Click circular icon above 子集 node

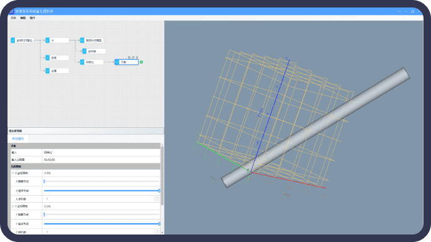[129, 57]
